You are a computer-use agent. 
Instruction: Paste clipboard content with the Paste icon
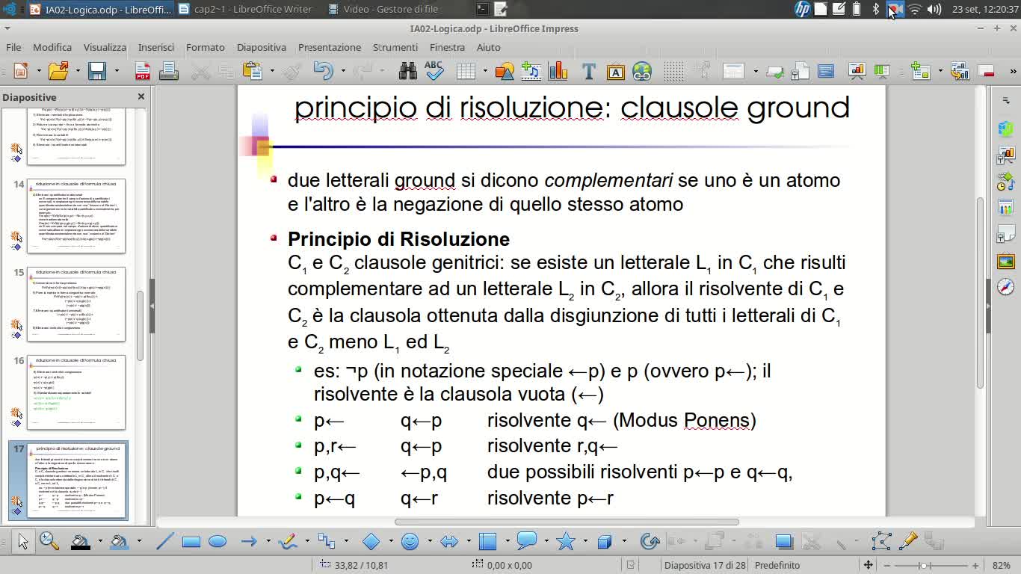coord(253,71)
